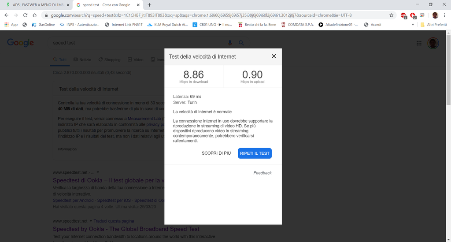Switch to Notizie results tab
Screen dimensions: 451x242
pos(82,60)
